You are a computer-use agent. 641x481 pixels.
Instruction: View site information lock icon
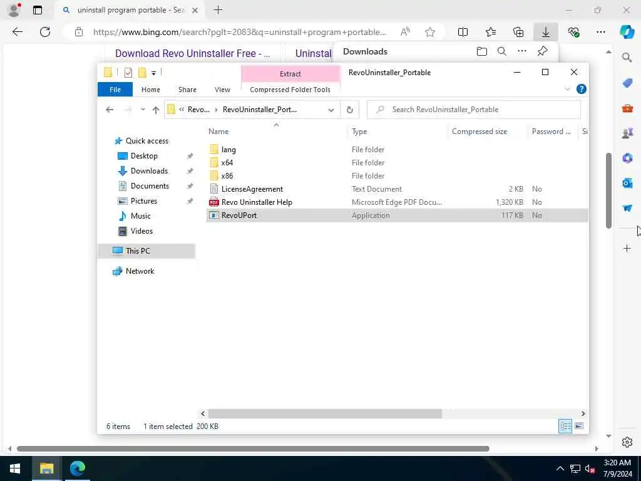click(79, 32)
